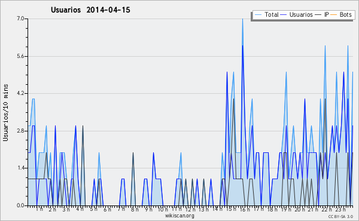359x221 pixels.
Task: Click the '16 h' x-axis label
Action: click(x=245, y=210)
